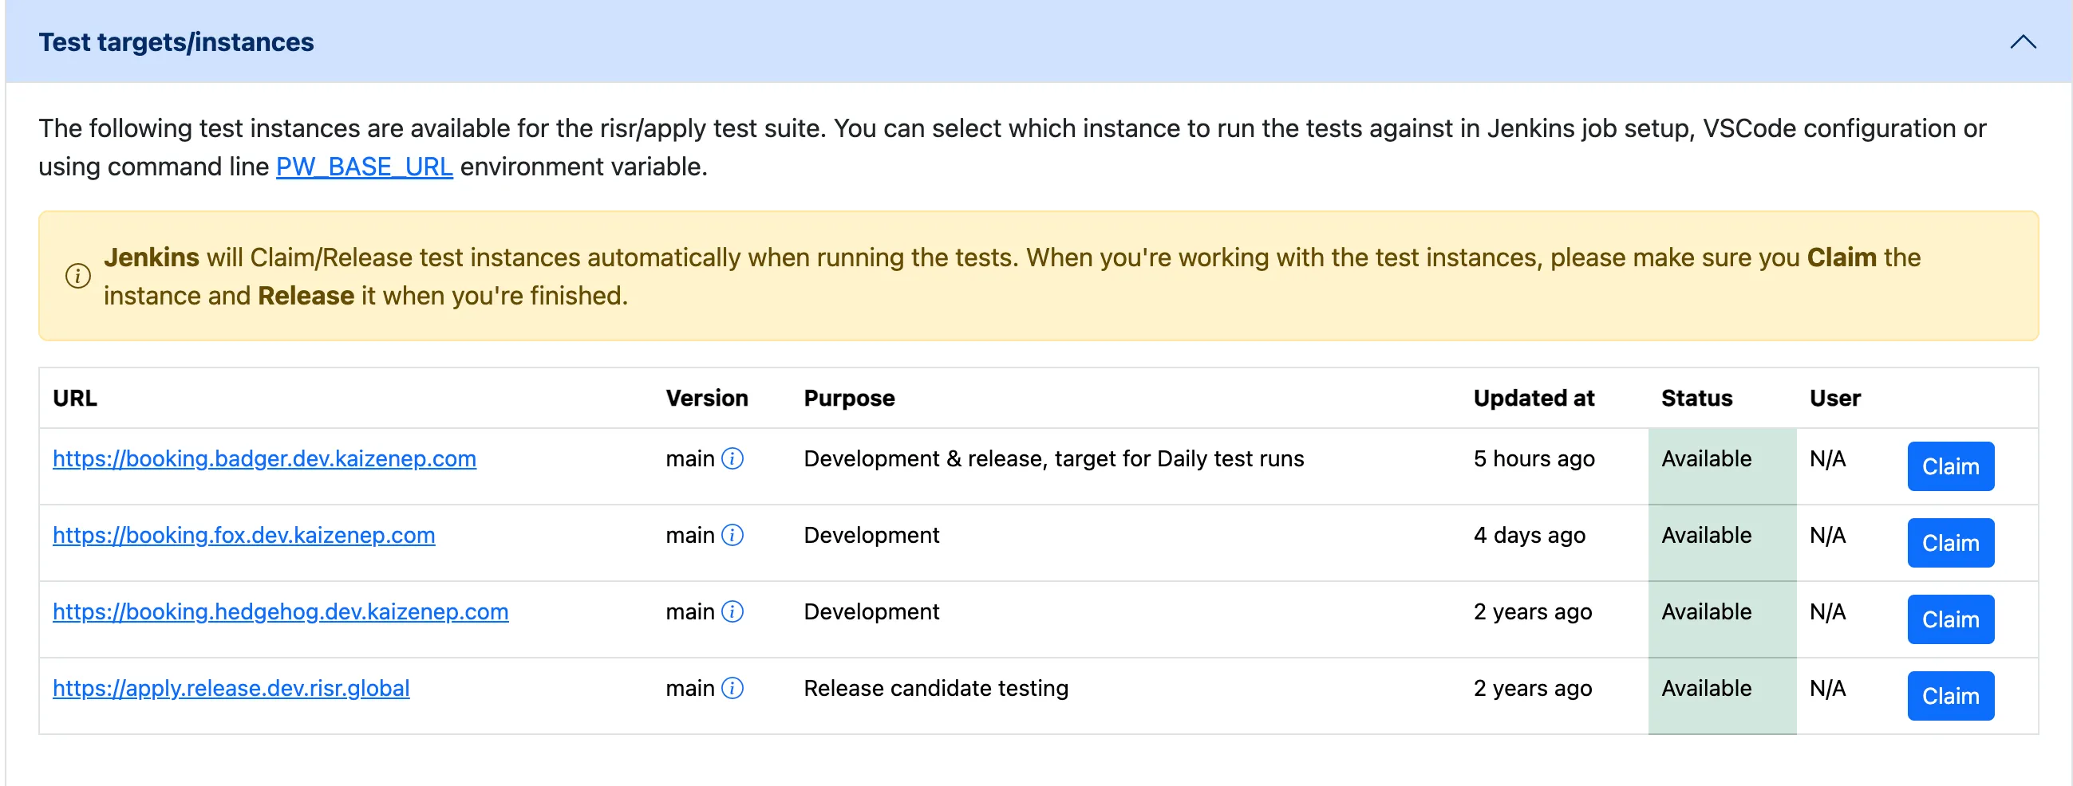Open version info for apply.release instance

pos(732,688)
